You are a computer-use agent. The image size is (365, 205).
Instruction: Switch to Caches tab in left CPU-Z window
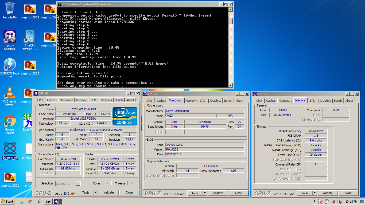click(52, 100)
